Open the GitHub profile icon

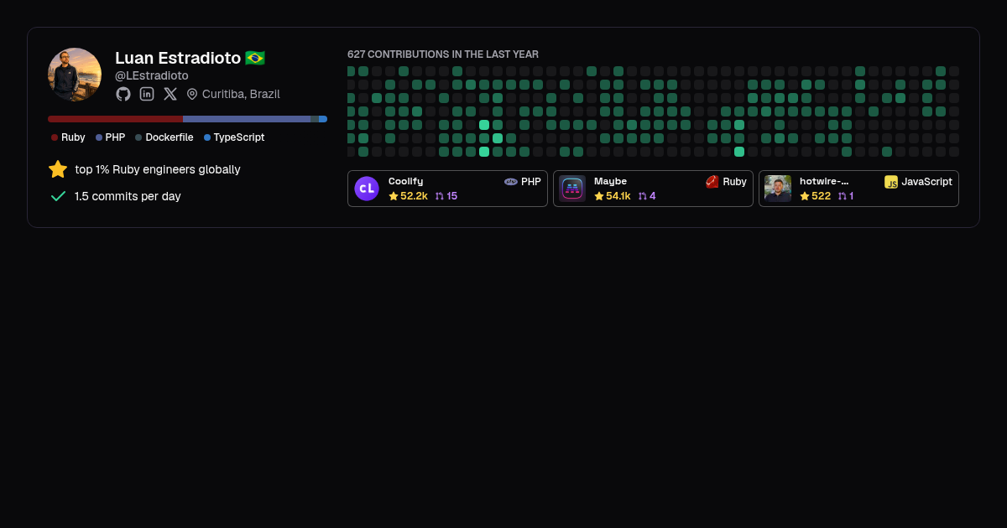click(123, 94)
